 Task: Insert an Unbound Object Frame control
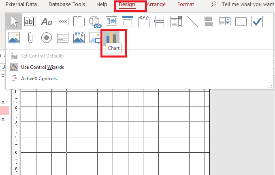tap(95, 38)
